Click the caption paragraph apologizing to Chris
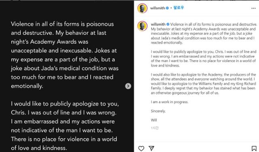The height and width of the screenshot is (152, 259). [x=204, y=59]
